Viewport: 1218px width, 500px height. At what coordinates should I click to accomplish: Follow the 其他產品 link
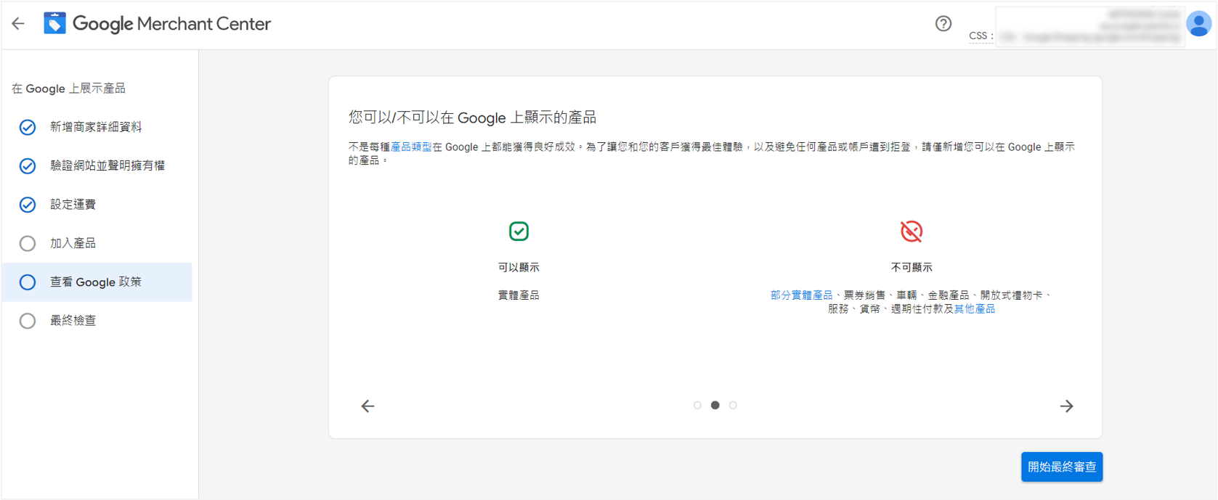tap(975, 309)
